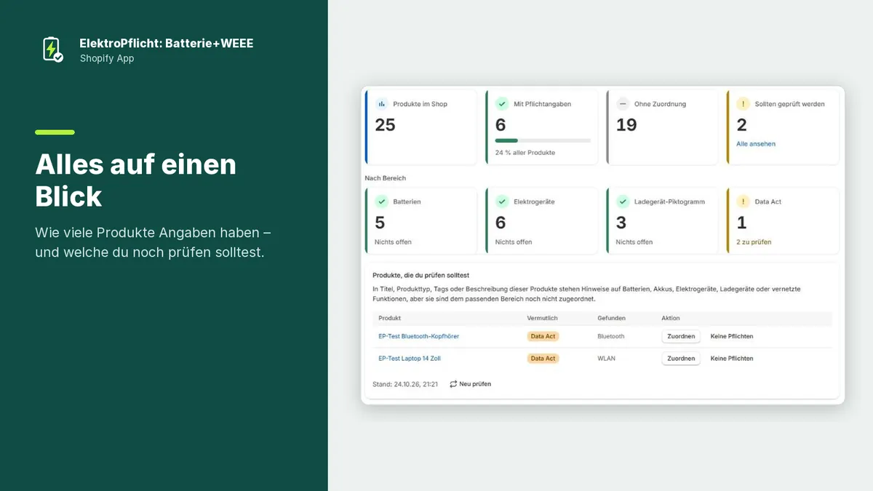The image size is (873, 491).
Task: Open the EP-Test Bluetooth-Kopfhörer product link
Action: pos(419,336)
